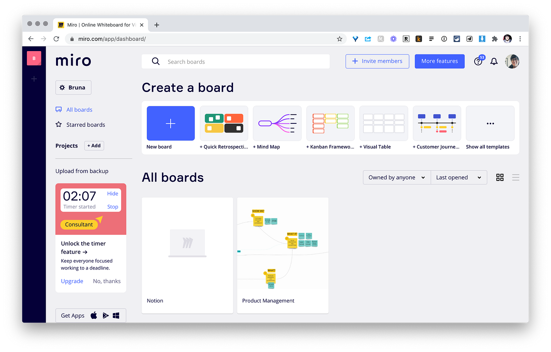Focus the Search boards field
This screenshot has height=352, width=551.
click(236, 61)
